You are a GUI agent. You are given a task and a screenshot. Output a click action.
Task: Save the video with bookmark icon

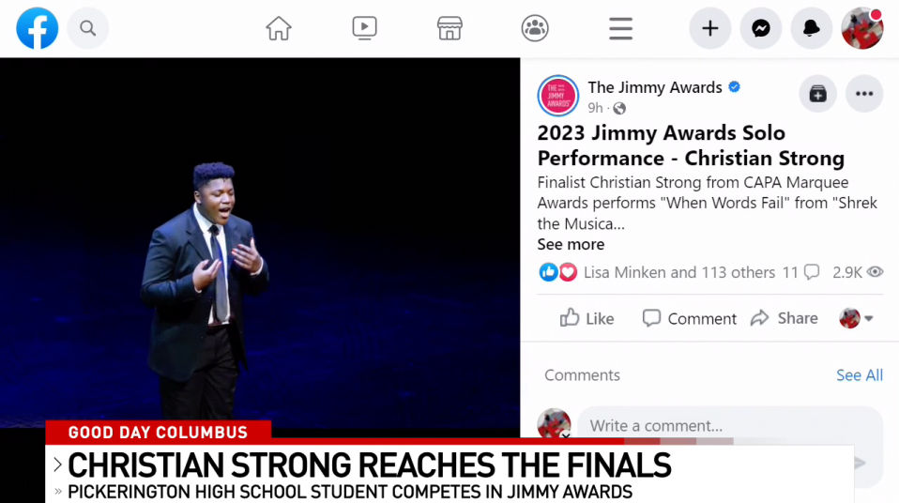818,94
